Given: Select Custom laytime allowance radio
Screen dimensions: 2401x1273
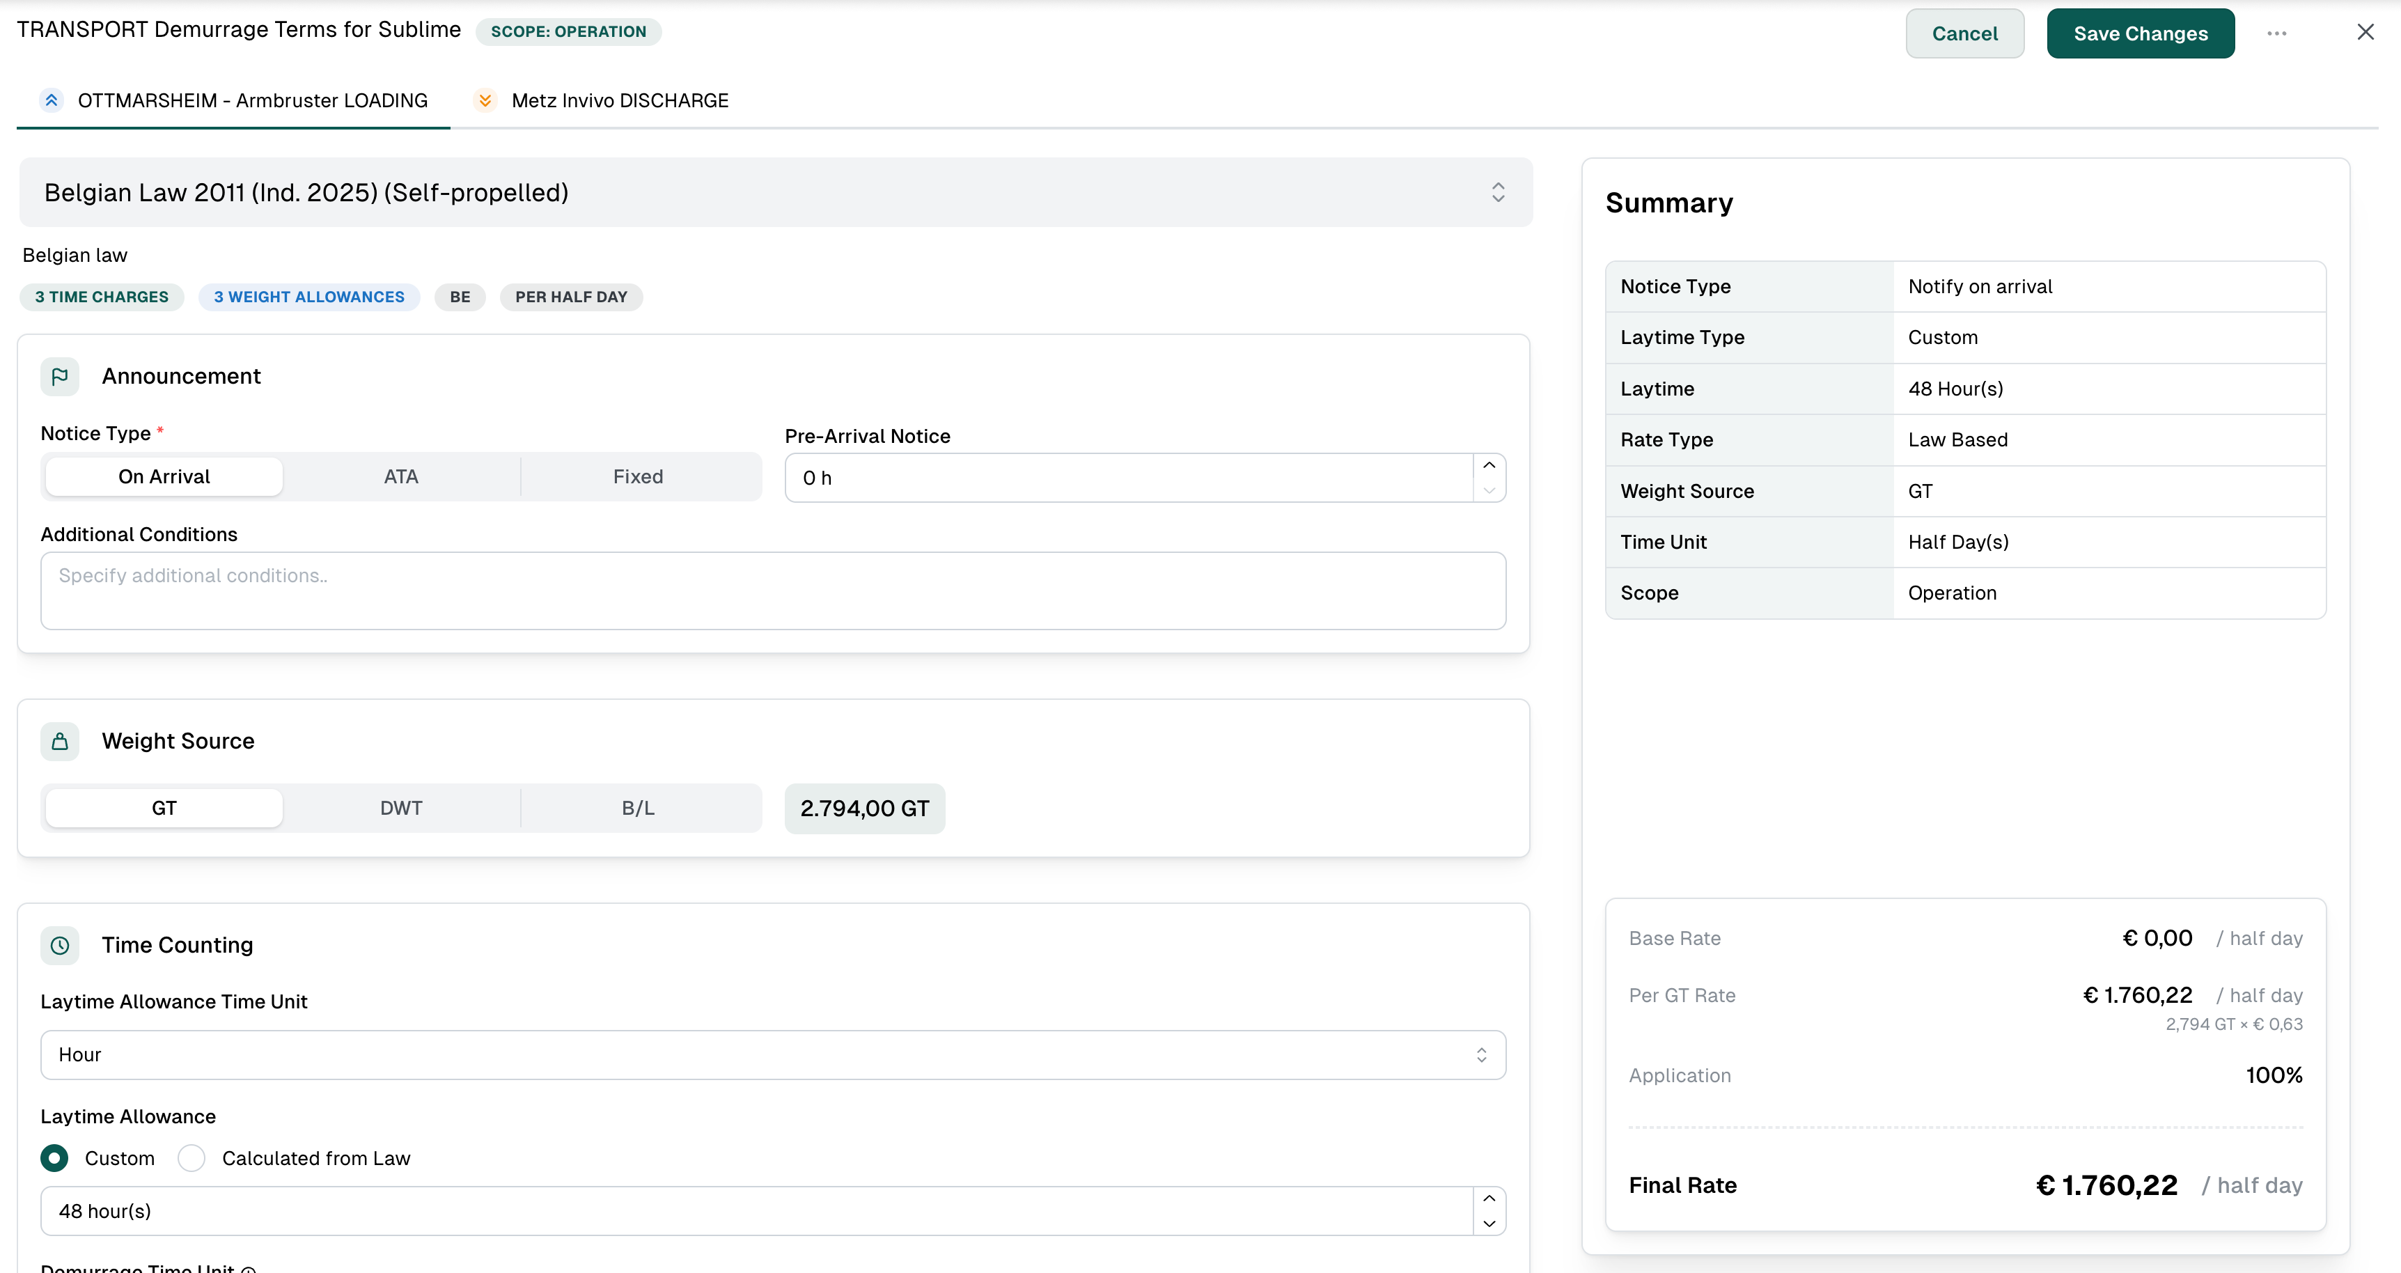Looking at the screenshot, I should point(55,1158).
